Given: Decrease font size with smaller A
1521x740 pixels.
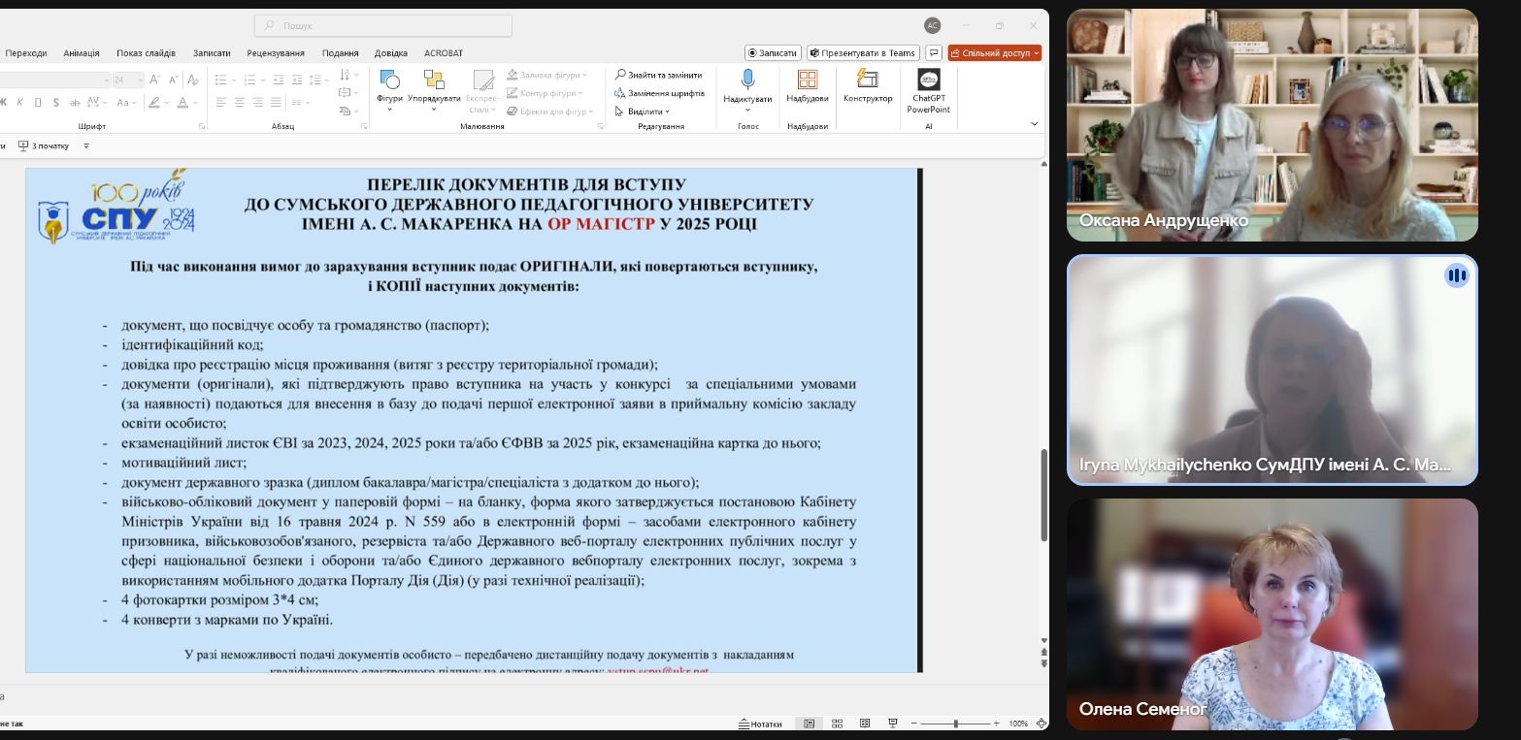Looking at the screenshot, I should pyautogui.click(x=174, y=80).
